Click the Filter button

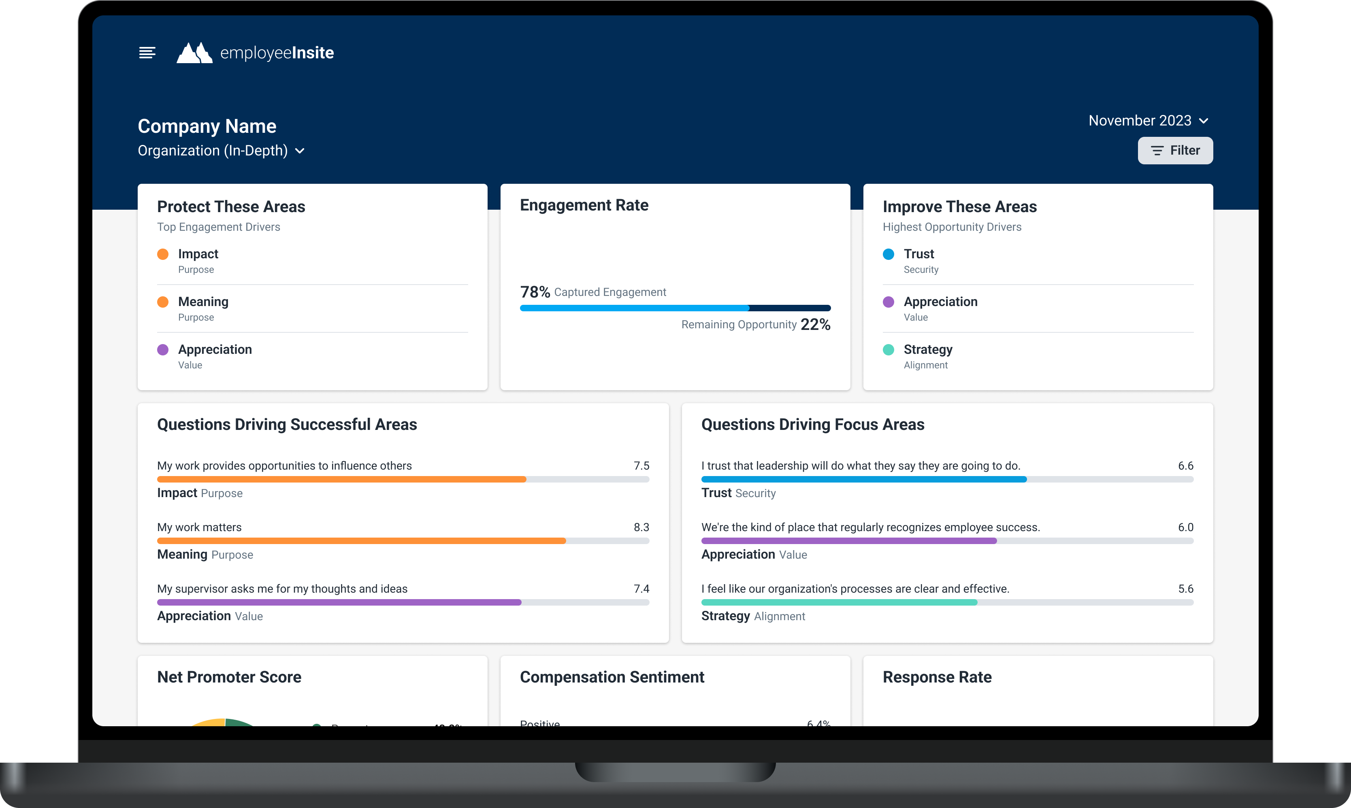pyautogui.click(x=1175, y=150)
